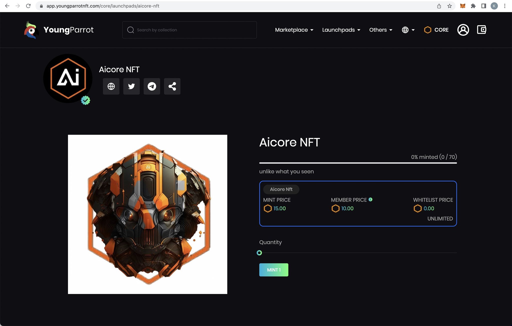Open the Telegram channel icon
The height and width of the screenshot is (326, 512).
pyautogui.click(x=152, y=86)
